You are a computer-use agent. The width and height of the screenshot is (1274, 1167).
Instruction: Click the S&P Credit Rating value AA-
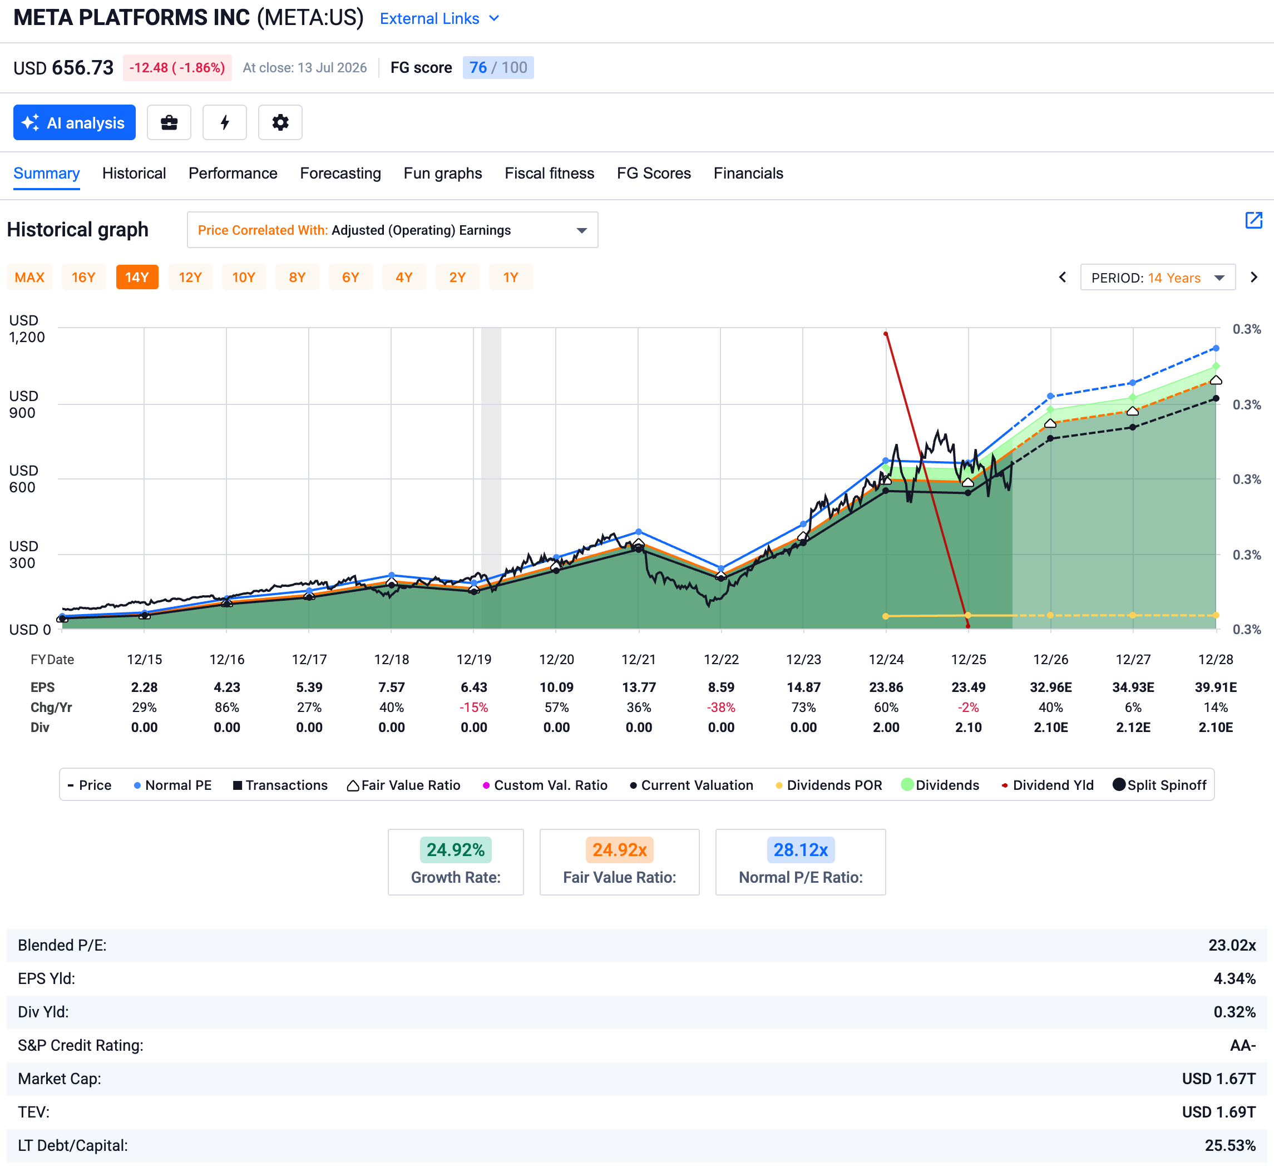(1243, 1046)
